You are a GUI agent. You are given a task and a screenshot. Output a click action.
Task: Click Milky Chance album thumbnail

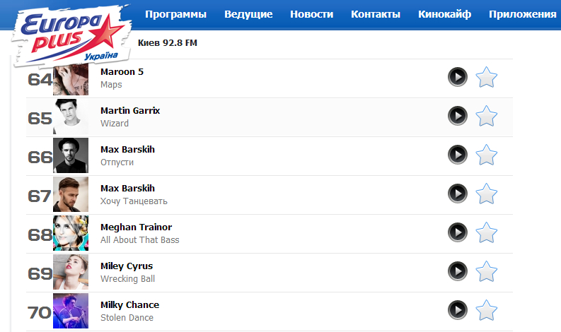coord(71,311)
